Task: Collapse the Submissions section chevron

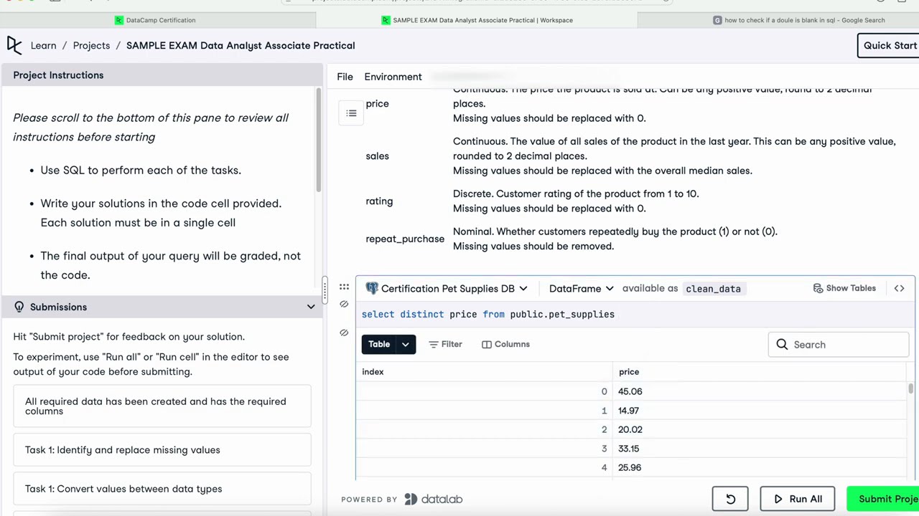Action: [x=311, y=307]
